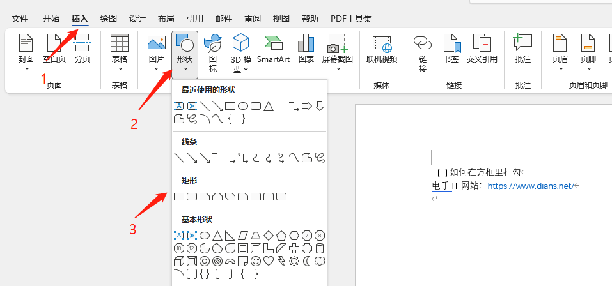Pick the smiley face shape
Screen dimensions: 612x286
pyautogui.click(x=256, y=261)
